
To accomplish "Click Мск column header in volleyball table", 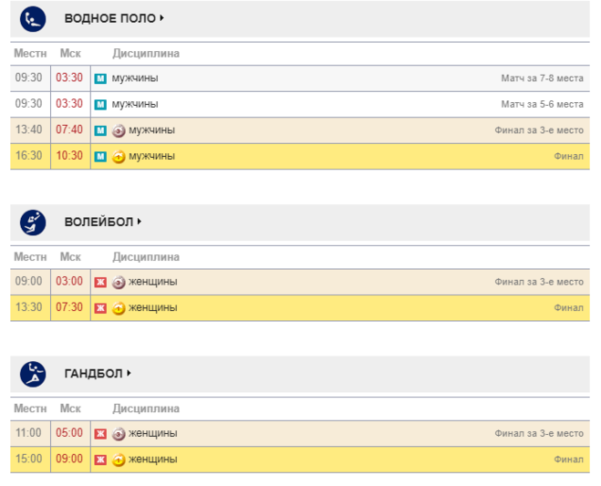I will click(x=70, y=257).
